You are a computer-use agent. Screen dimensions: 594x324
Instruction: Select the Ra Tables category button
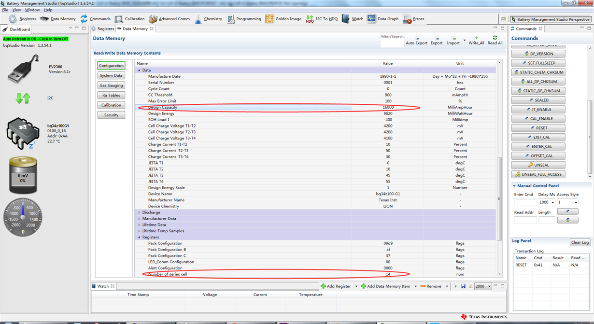tap(112, 95)
